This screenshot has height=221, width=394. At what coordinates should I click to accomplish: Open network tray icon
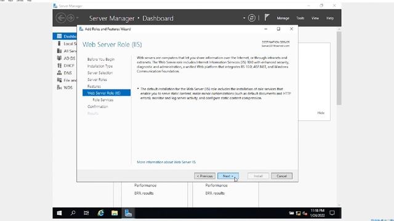point(298,213)
